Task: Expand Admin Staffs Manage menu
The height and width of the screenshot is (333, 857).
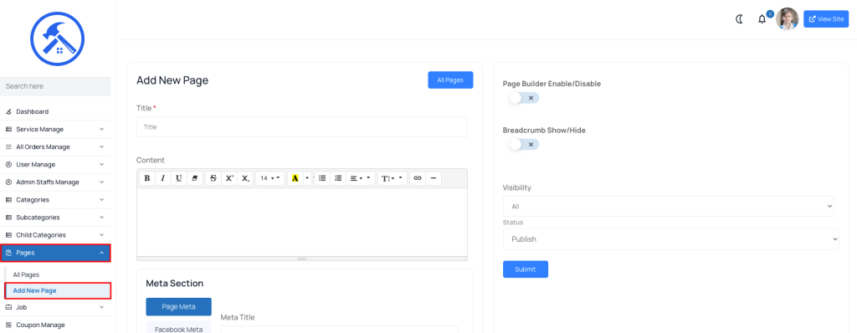Action: click(x=55, y=182)
